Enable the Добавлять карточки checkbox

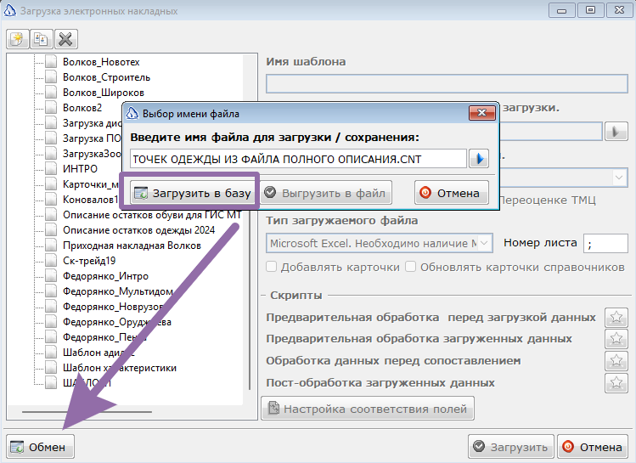tap(272, 267)
